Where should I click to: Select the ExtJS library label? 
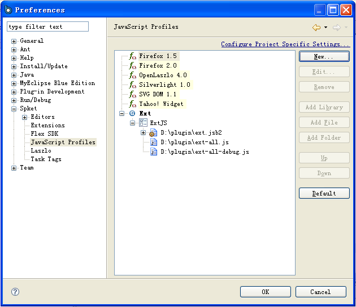pos(158,123)
